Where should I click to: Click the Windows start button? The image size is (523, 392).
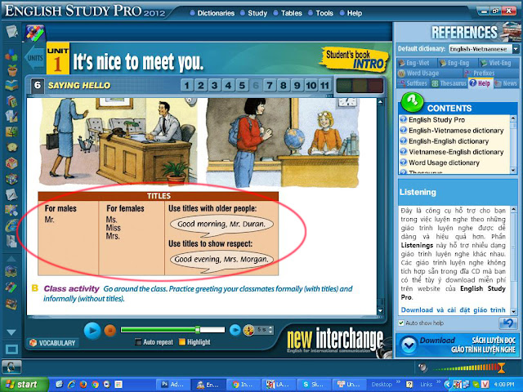point(24,385)
